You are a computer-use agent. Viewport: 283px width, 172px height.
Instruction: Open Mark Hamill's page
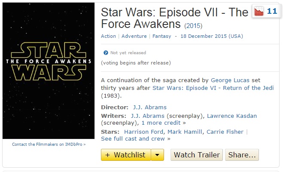click(185, 132)
